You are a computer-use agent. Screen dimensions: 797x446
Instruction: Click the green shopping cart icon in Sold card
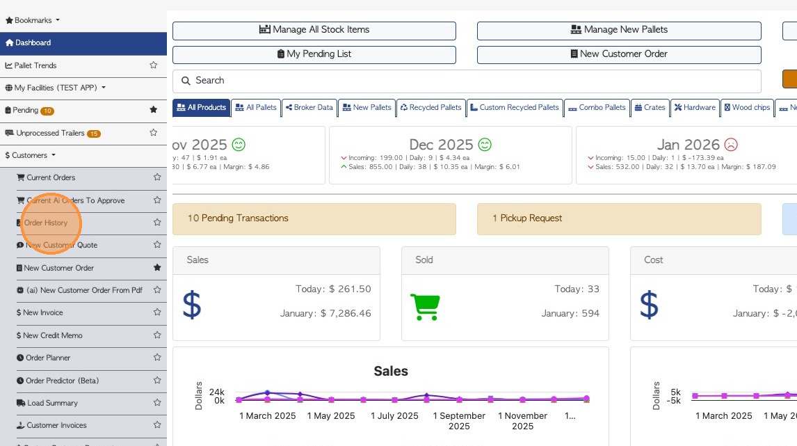point(425,305)
